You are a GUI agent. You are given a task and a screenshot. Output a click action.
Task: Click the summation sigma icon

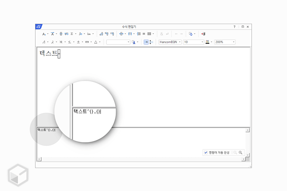(x=72, y=34)
